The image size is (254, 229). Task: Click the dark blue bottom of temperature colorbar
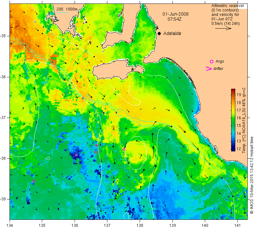click(x=233, y=149)
